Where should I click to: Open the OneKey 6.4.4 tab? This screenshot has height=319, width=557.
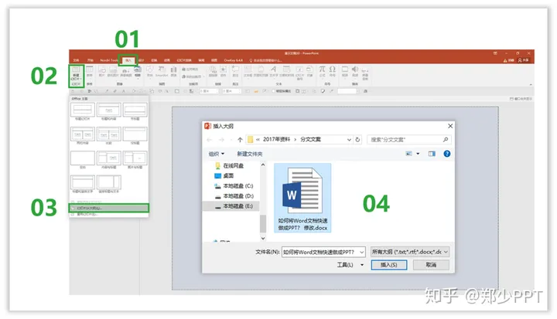(233, 60)
